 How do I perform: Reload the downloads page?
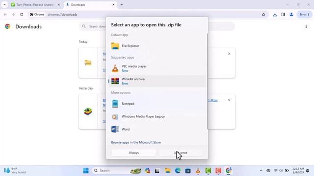point(22,14)
